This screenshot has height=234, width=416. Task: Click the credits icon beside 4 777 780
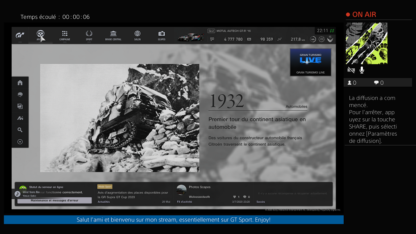pos(212,39)
